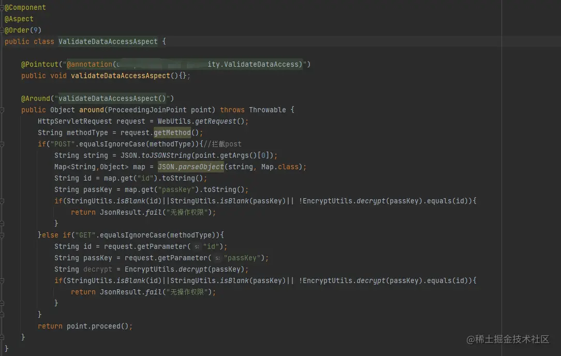
Task: Click the HttpServletRequest type name
Action: pyautogui.click(x=75, y=121)
